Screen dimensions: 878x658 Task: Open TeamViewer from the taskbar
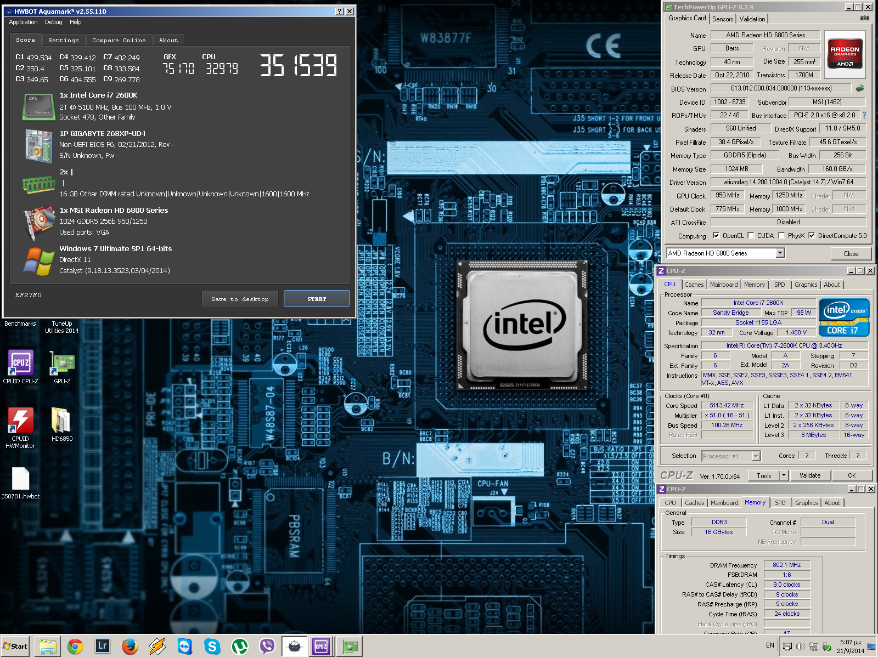pos(184,646)
